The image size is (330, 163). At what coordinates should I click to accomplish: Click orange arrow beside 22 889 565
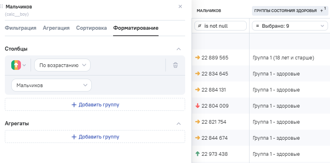(197, 58)
